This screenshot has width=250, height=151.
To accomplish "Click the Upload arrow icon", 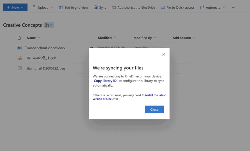I will point(34,7).
